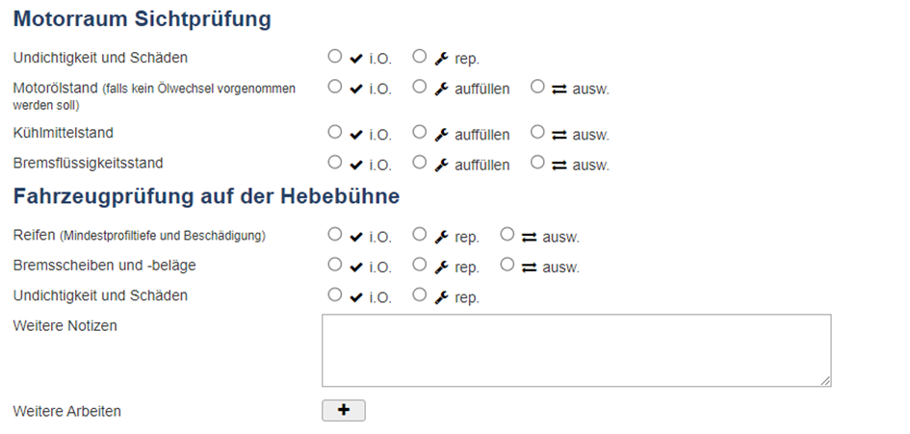This screenshot has width=910, height=434.
Task: Click the resize handle of Weitere Notizen box
Action: 825,381
